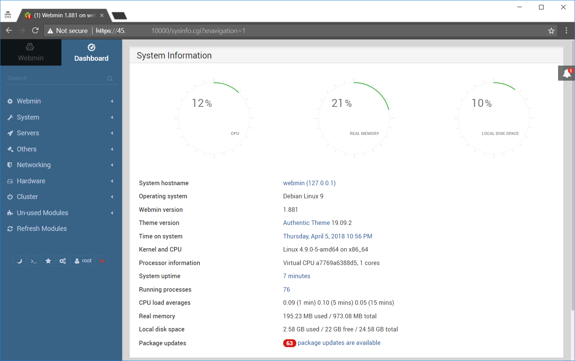Click the Others hammer icon
This screenshot has height=361, width=575.
(x=10, y=149)
